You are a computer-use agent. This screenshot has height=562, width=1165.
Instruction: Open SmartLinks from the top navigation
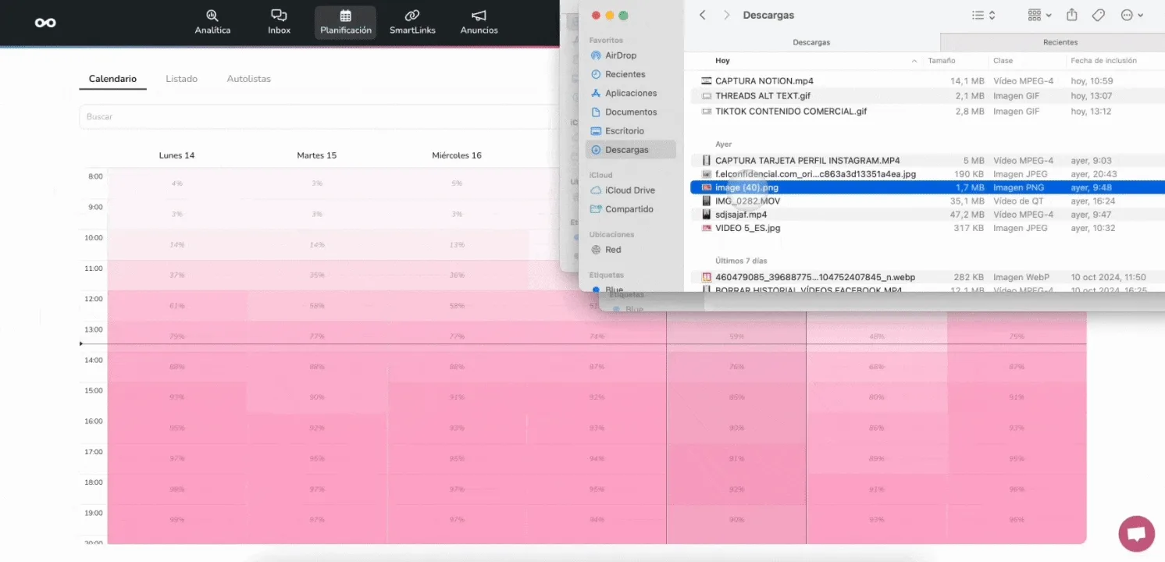[412, 22]
